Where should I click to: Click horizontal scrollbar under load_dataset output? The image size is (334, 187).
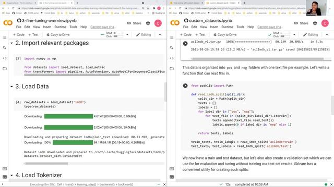(46, 164)
